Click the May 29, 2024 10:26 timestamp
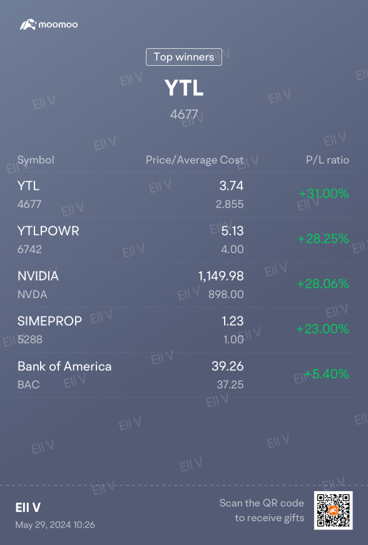Viewport: 368px width, 545px height. [55, 524]
